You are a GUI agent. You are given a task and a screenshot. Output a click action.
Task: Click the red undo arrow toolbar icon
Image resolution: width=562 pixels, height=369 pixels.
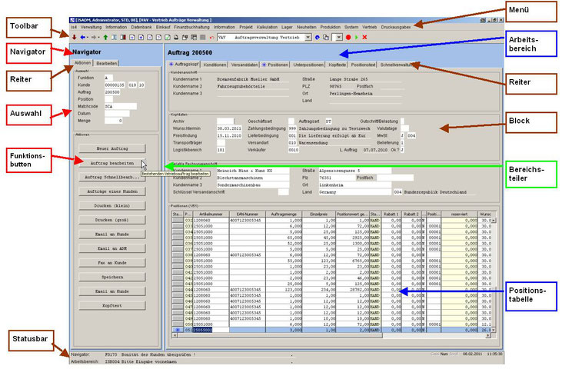(211, 36)
